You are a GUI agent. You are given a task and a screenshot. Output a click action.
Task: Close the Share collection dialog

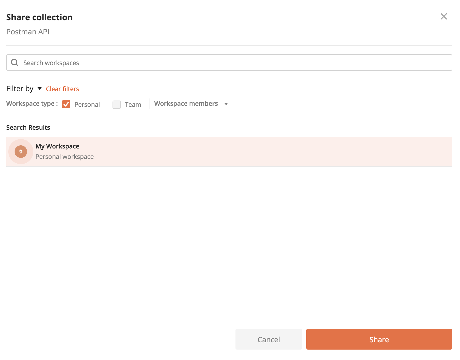click(444, 16)
